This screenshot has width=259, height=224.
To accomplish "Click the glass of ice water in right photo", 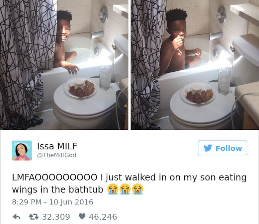I will click(x=224, y=82).
